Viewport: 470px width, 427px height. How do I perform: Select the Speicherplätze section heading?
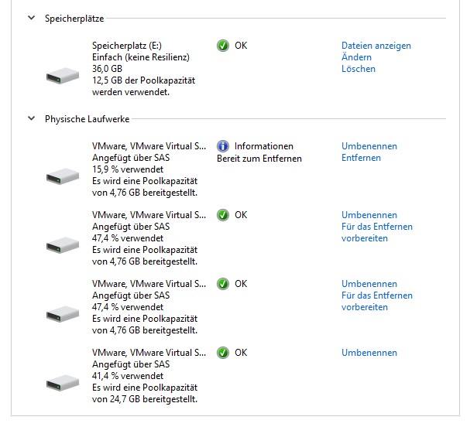tap(74, 19)
